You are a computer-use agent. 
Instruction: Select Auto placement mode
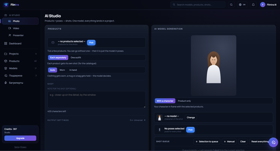point(53,70)
